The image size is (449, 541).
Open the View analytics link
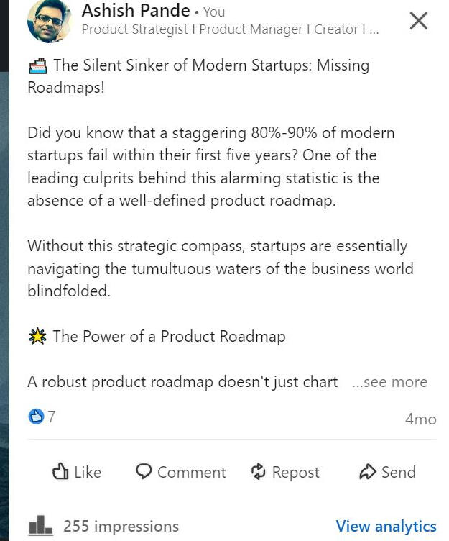pyautogui.click(x=386, y=526)
